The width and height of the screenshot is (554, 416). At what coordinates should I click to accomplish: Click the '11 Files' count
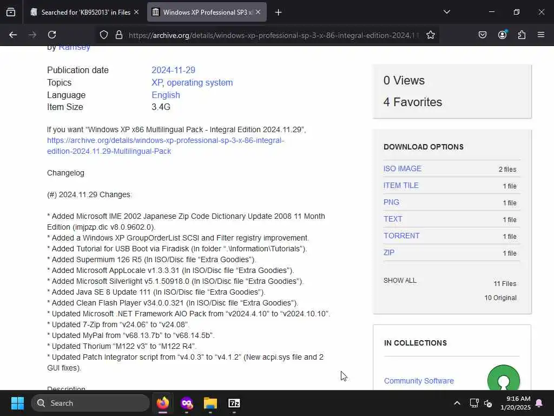click(505, 284)
